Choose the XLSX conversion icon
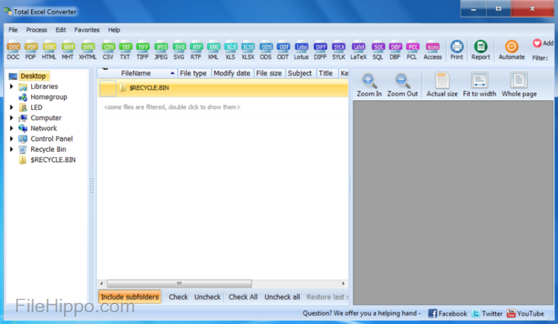This screenshot has width=558, height=324. [x=248, y=50]
